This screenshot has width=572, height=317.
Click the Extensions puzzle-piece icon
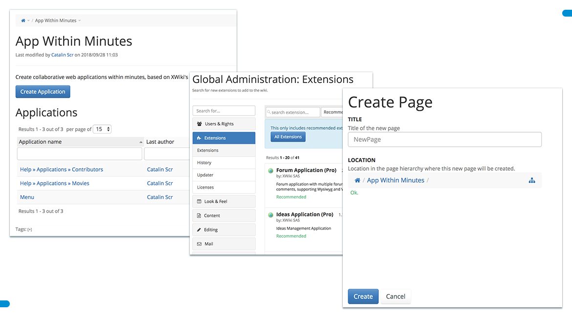coord(199,138)
